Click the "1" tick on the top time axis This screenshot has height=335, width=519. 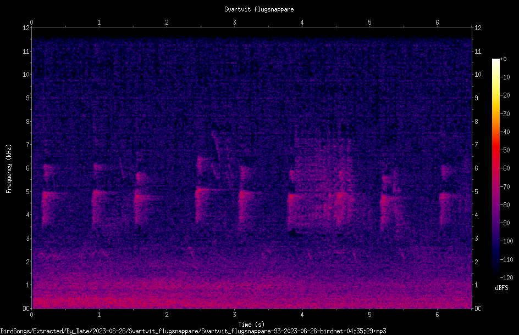pyautogui.click(x=99, y=22)
